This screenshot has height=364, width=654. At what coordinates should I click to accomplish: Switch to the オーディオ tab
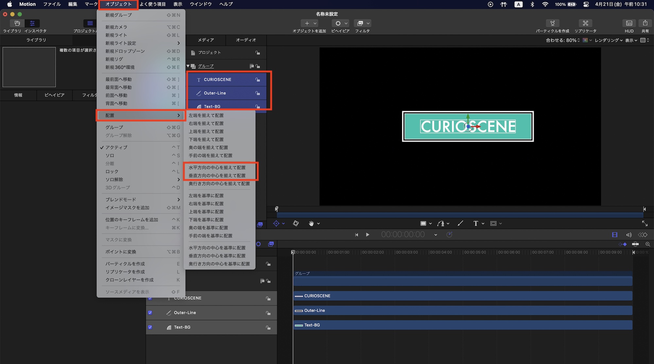pos(246,40)
